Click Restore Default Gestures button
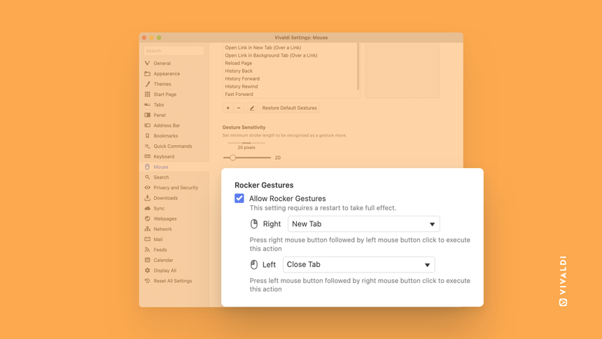This screenshot has height=339, width=602. pyautogui.click(x=290, y=108)
